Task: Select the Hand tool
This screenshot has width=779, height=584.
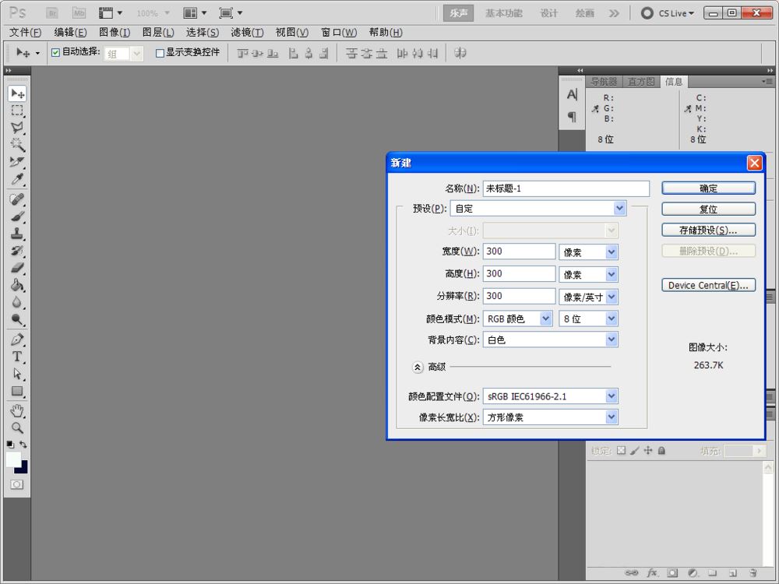Action: 17,410
